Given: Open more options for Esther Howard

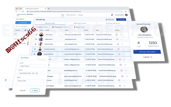Looking at the screenshot, I should coord(122,44).
